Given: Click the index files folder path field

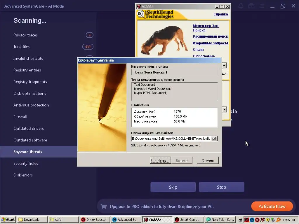Looking at the screenshot, I should click(172, 139).
